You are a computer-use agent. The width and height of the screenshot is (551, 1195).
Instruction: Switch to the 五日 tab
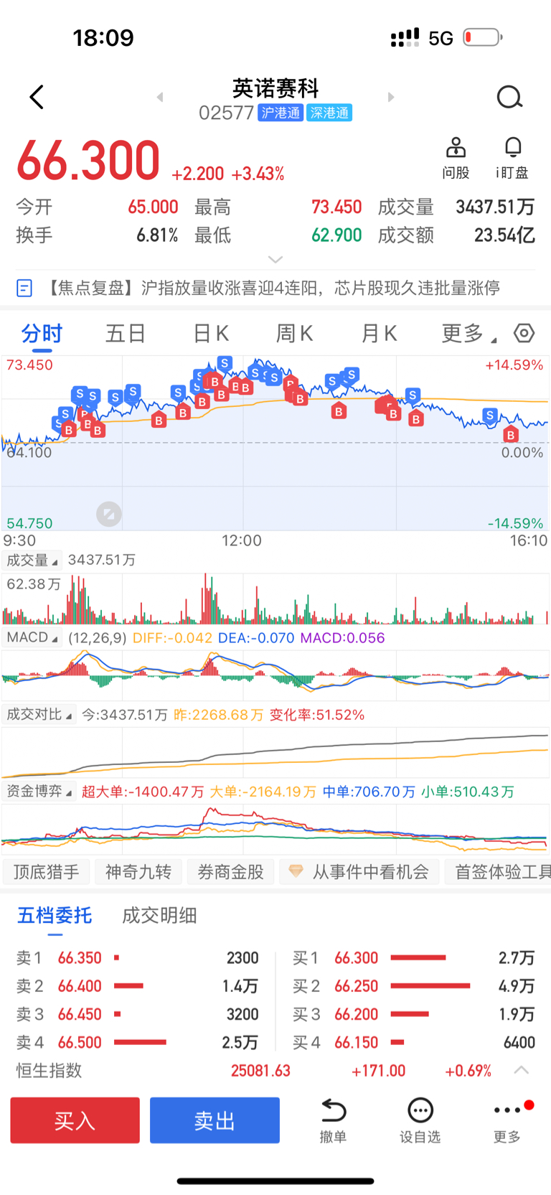[x=126, y=333]
